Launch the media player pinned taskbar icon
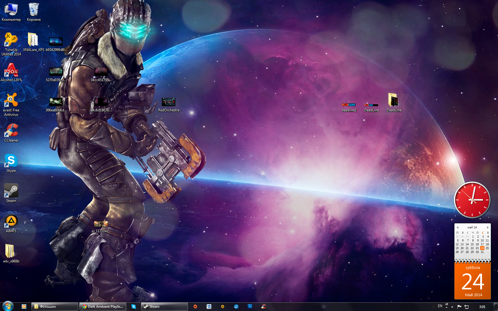 coord(24,307)
